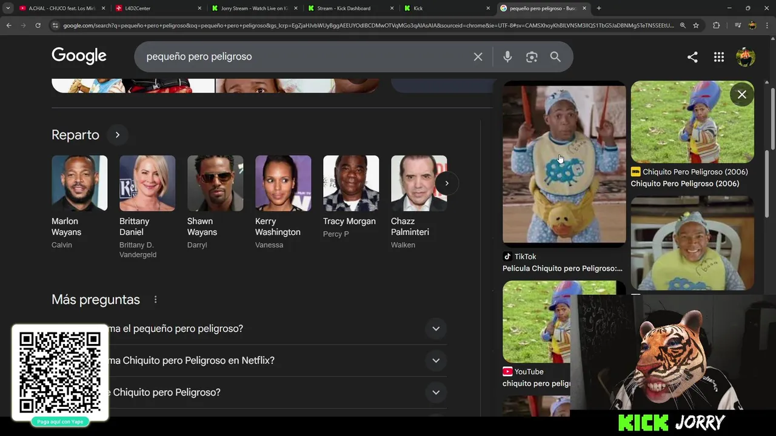Open Brittany Daniel cast card
This screenshot has width=776, height=436.
(147, 207)
